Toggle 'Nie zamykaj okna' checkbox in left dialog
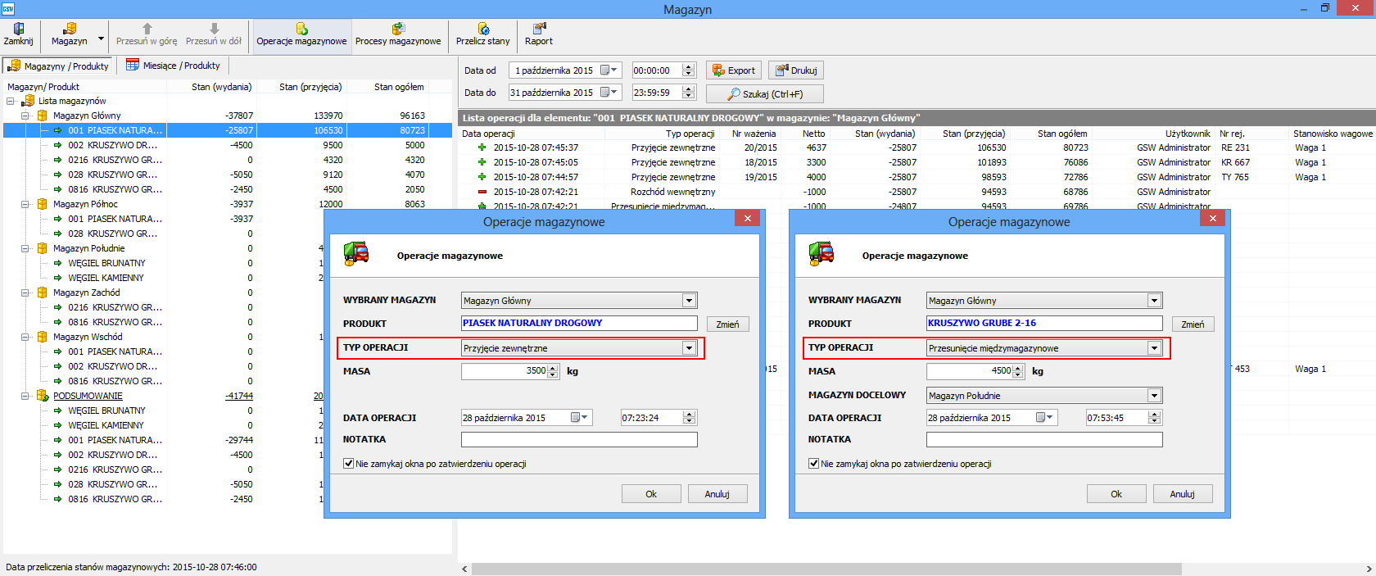Screen dimensions: 1376x576 click(x=349, y=464)
